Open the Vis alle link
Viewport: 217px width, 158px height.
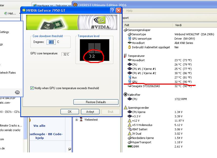point(39,126)
